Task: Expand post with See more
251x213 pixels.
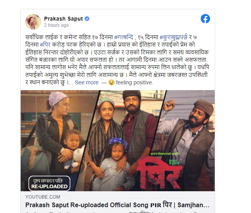Action: (87, 82)
